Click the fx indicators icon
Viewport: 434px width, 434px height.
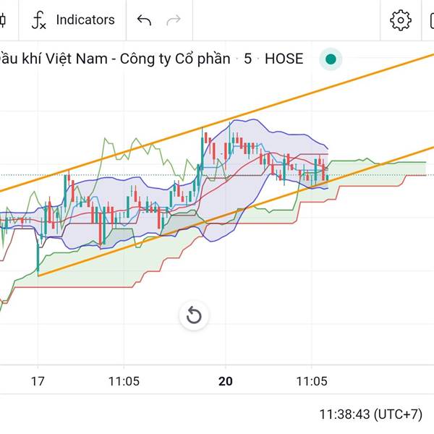coord(38,20)
